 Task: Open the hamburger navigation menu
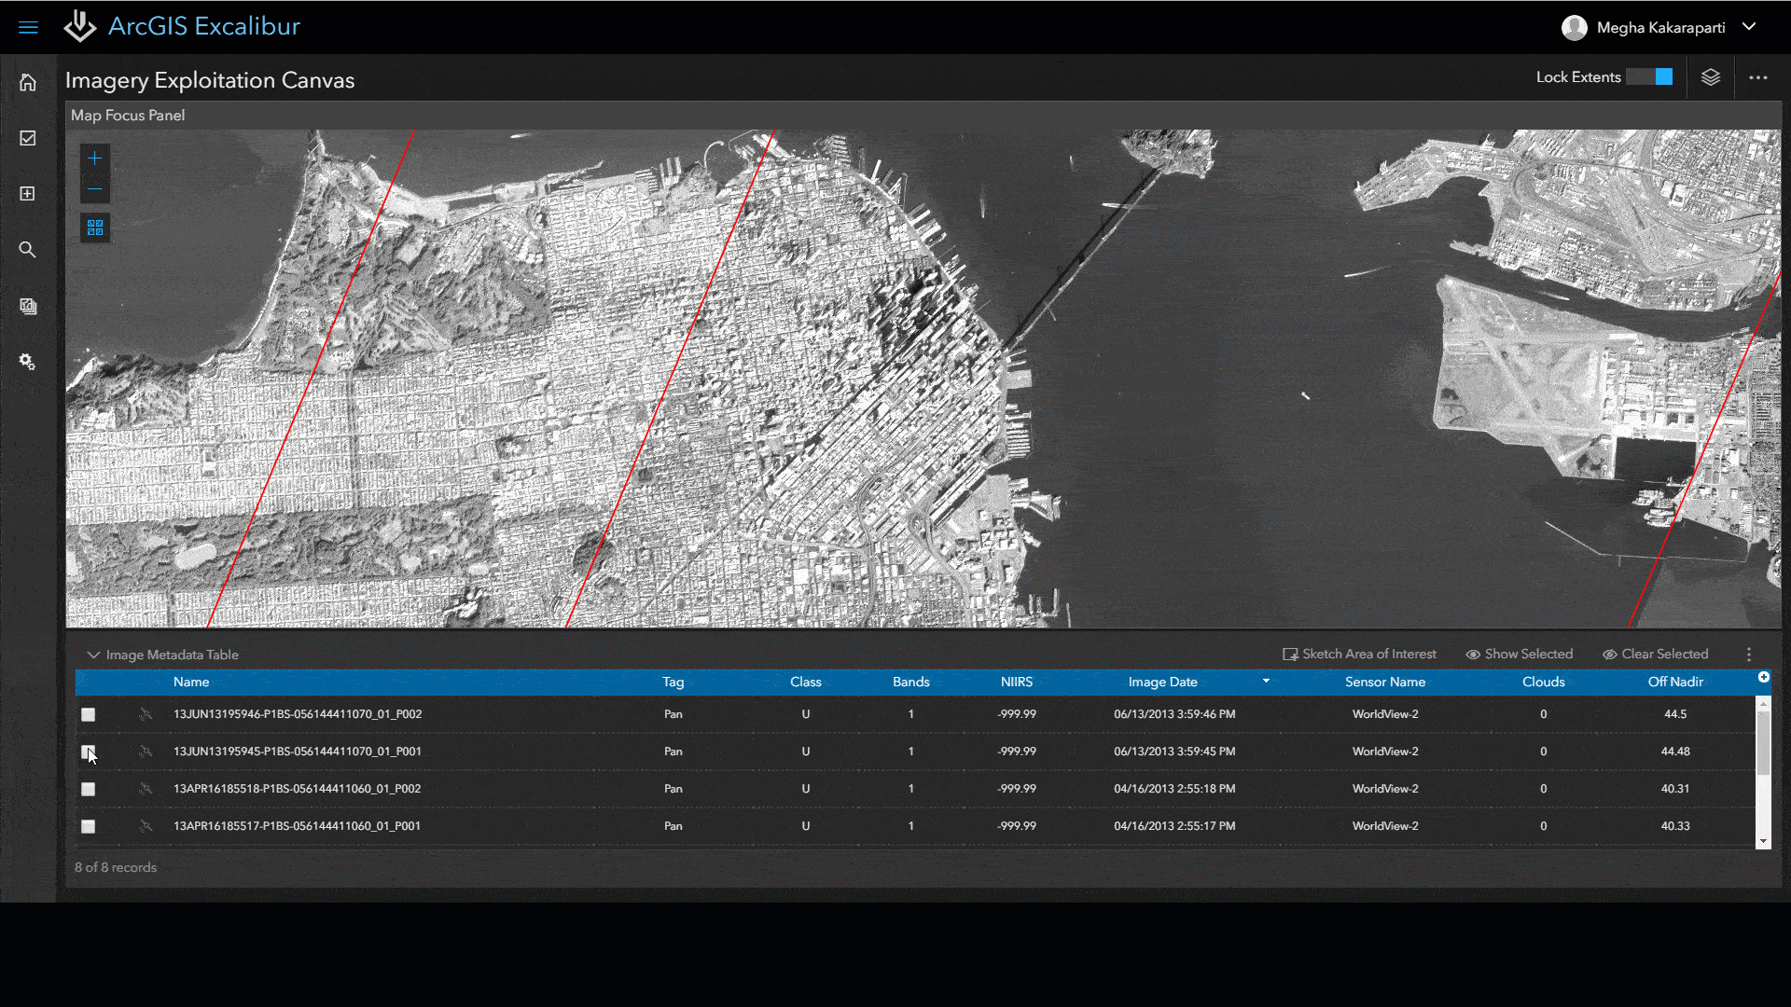tap(29, 26)
